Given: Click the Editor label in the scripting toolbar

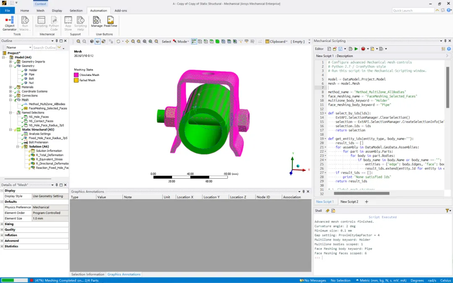Looking at the screenshot, I should 319,49.
